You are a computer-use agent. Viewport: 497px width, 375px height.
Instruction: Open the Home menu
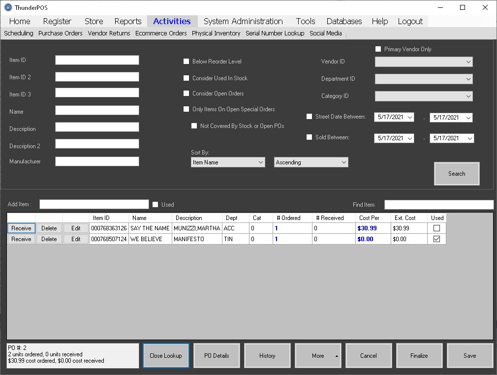pyautogui.click(x=20, y=21)
